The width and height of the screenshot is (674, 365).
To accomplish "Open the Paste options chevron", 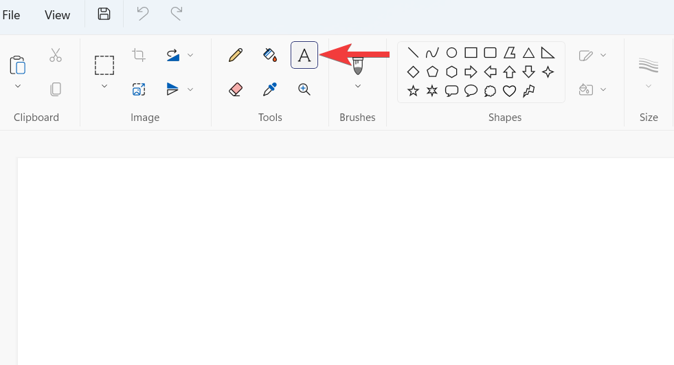I will [18, 86].
